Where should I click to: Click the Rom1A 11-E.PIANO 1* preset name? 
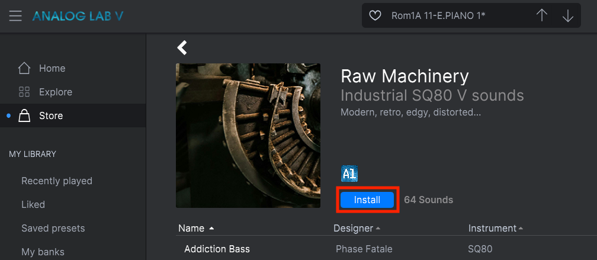tap(438, 15)
